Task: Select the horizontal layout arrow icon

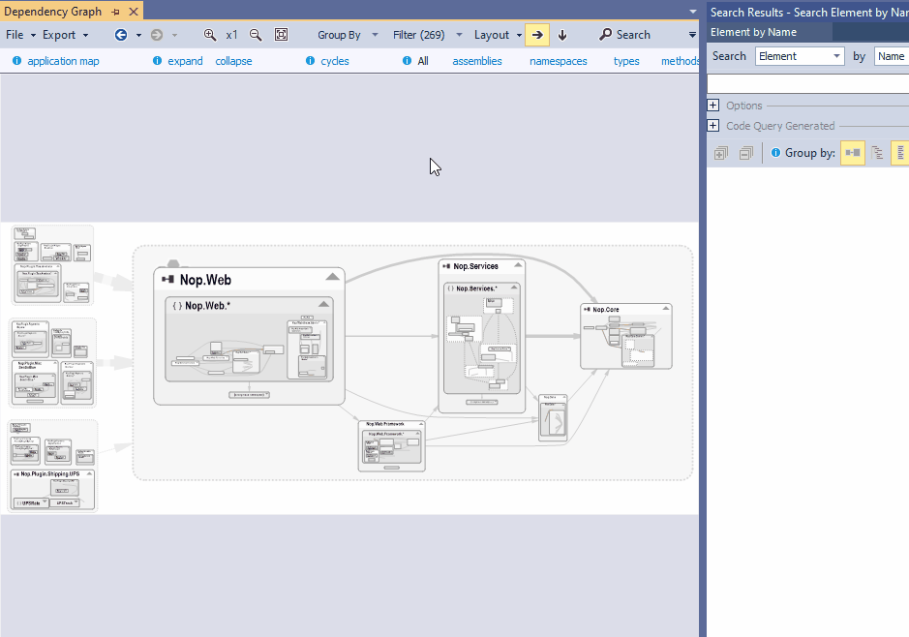Action: [537, 35]
